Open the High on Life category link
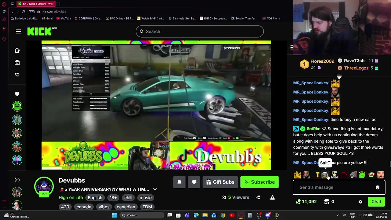Image resolution: width=391 pixels, height=220 pixels. click(71, 198)
